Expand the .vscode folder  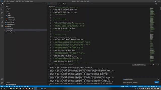26,8
